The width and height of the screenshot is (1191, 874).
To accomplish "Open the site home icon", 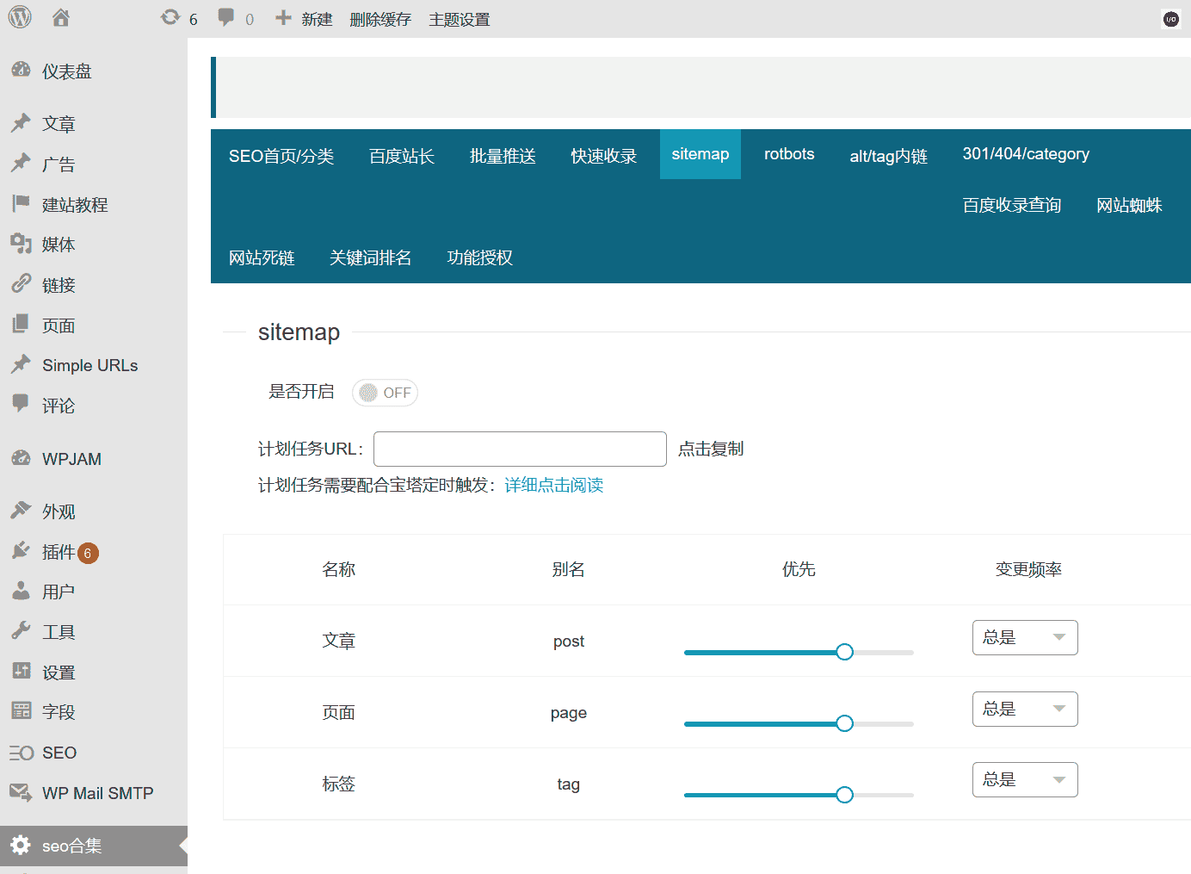I will coord(60,17).
